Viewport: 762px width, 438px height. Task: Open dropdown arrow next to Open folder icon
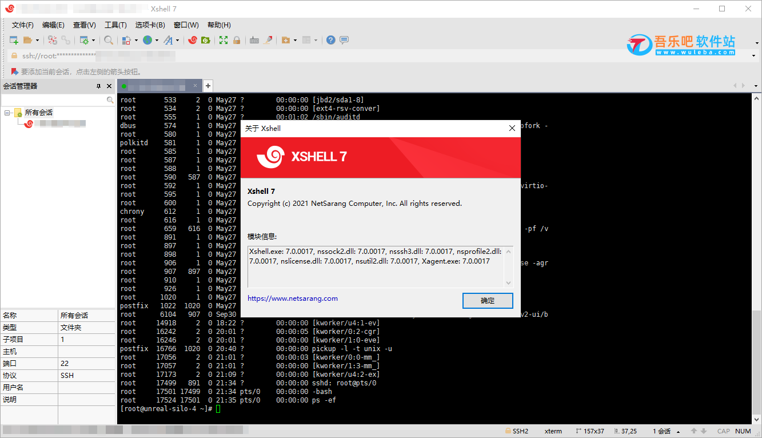(37, 41)
